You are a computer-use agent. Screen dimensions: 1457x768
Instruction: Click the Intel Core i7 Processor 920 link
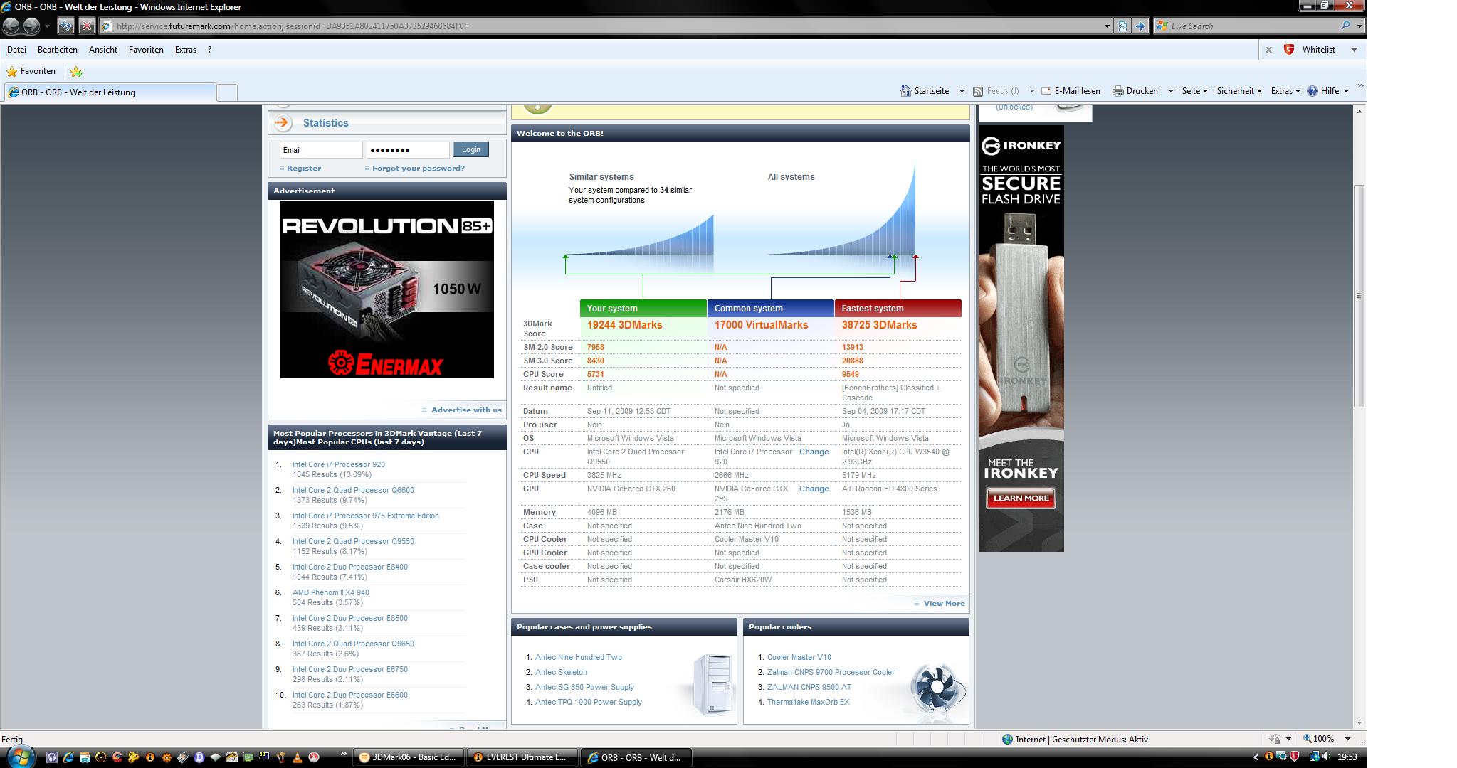(x=338, y=464)
